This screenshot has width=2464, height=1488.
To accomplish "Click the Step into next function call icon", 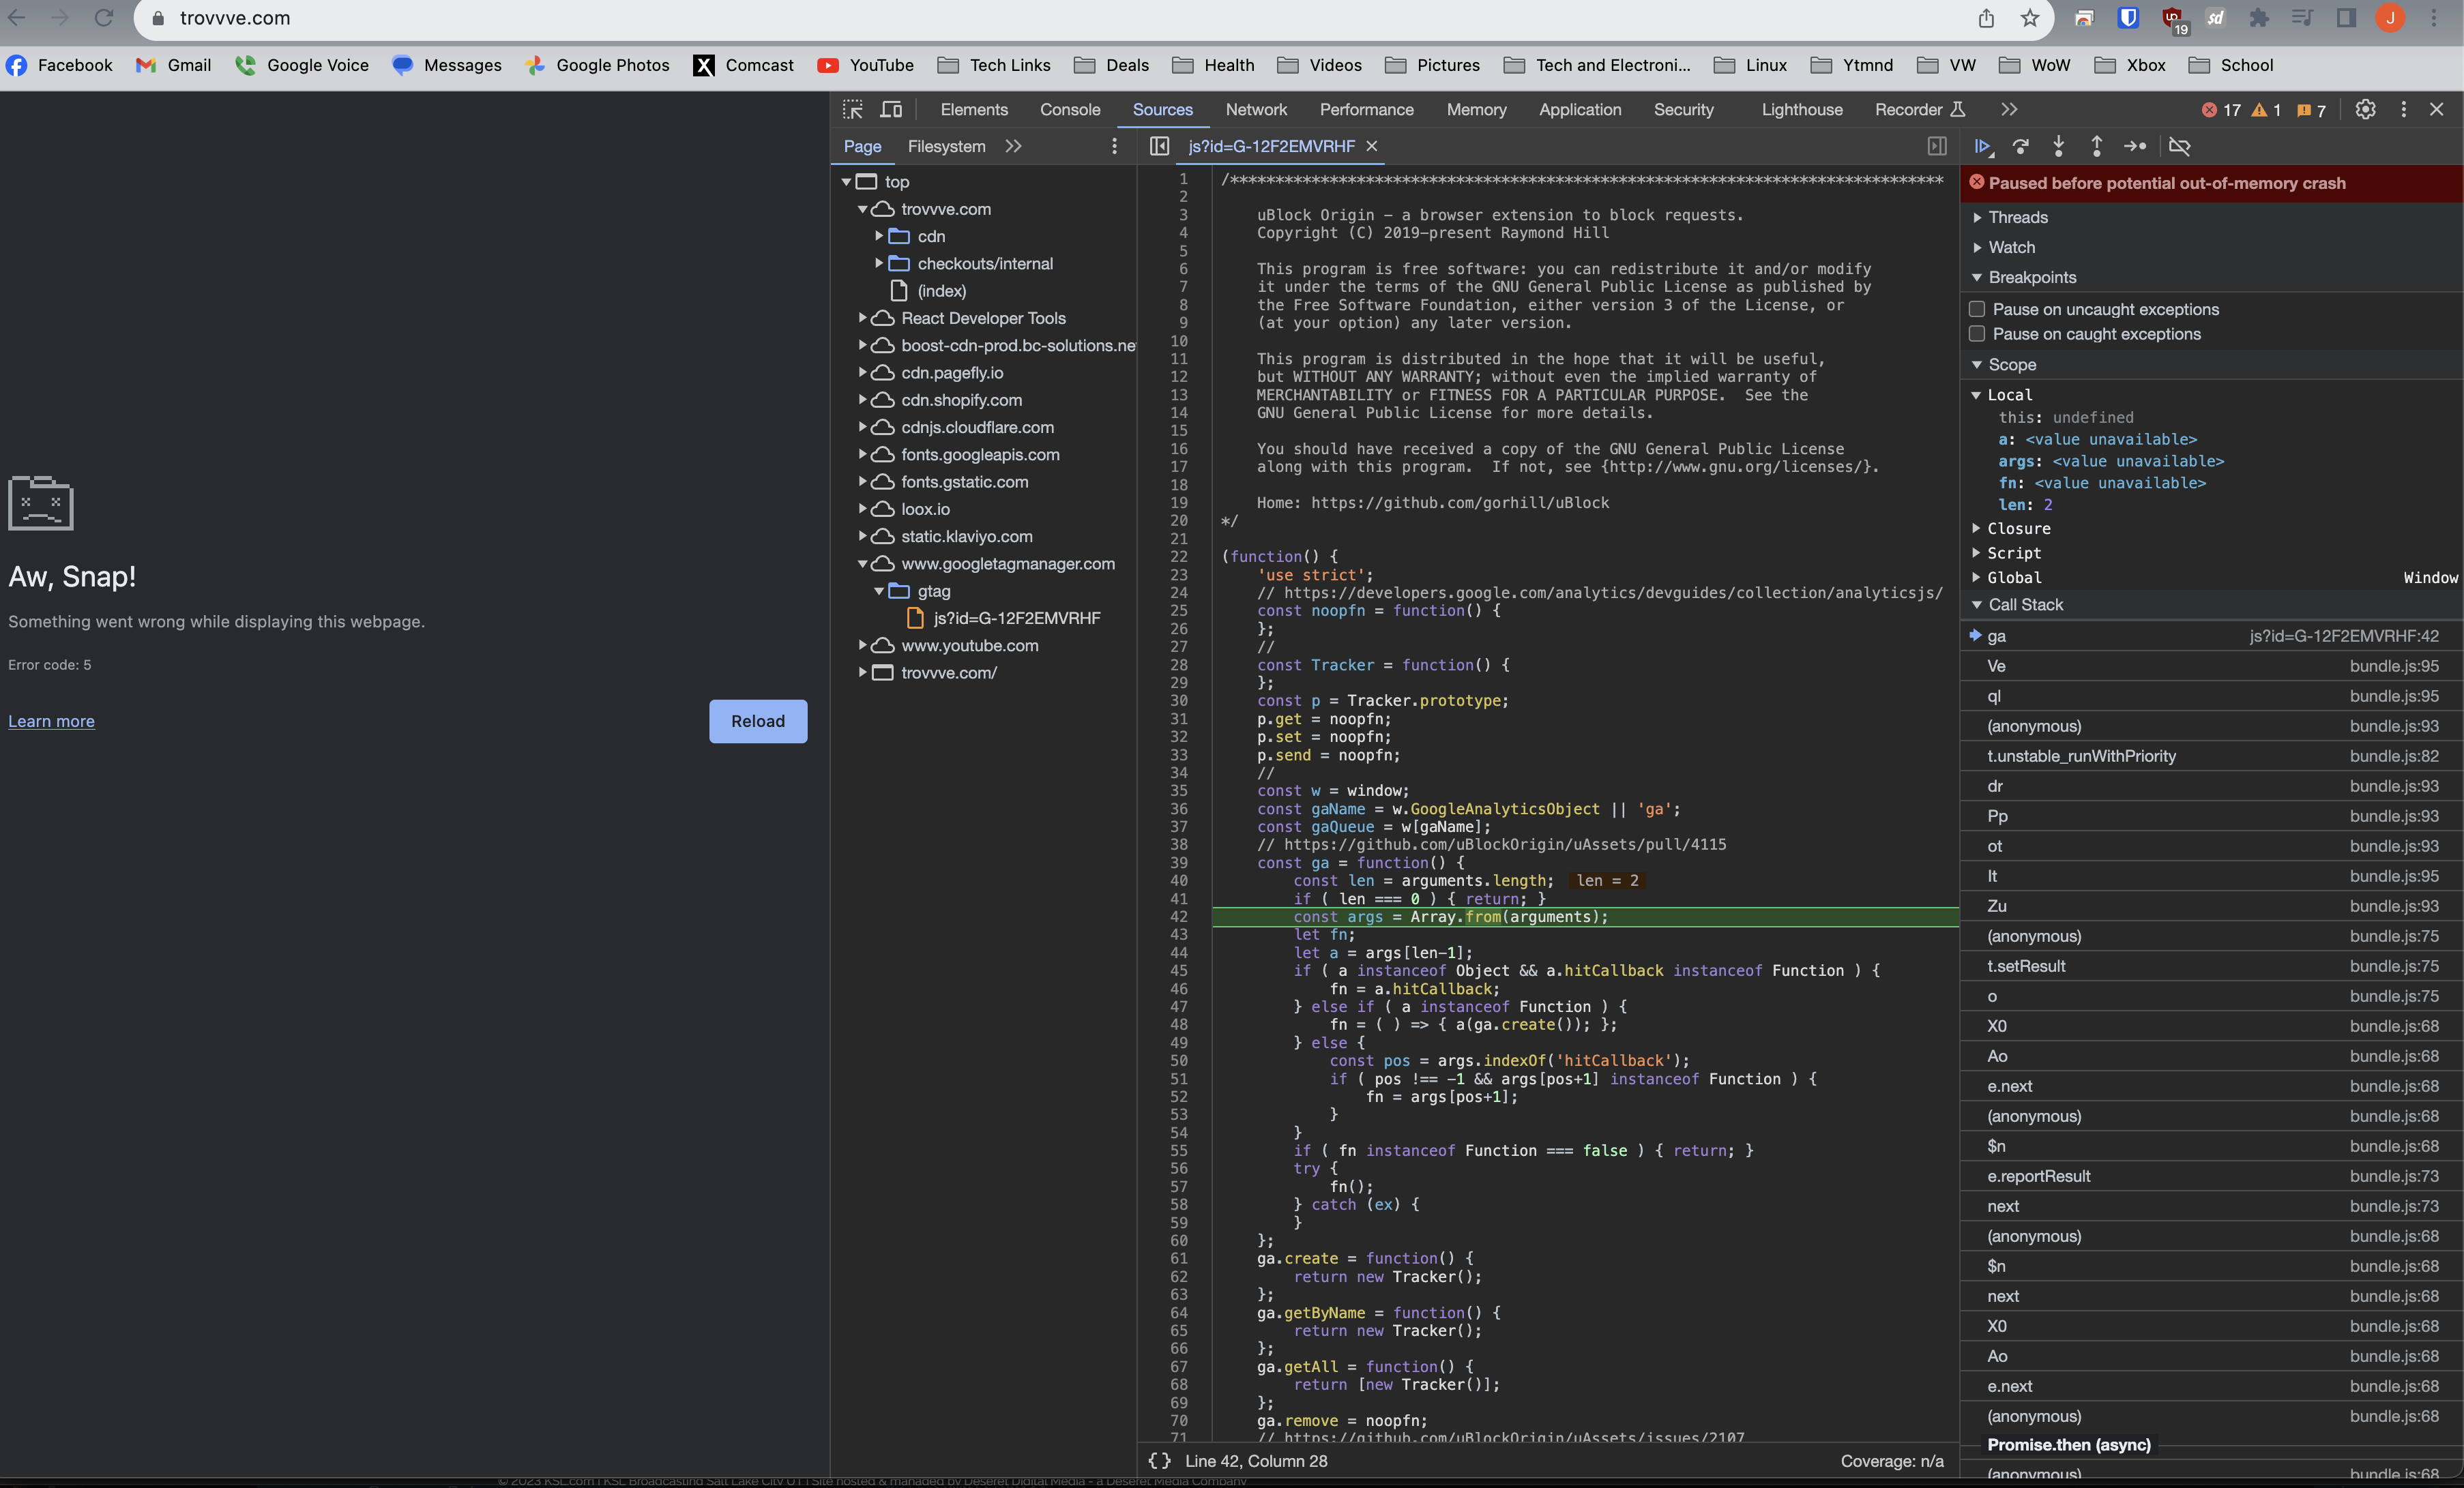I will [2059, 147].
